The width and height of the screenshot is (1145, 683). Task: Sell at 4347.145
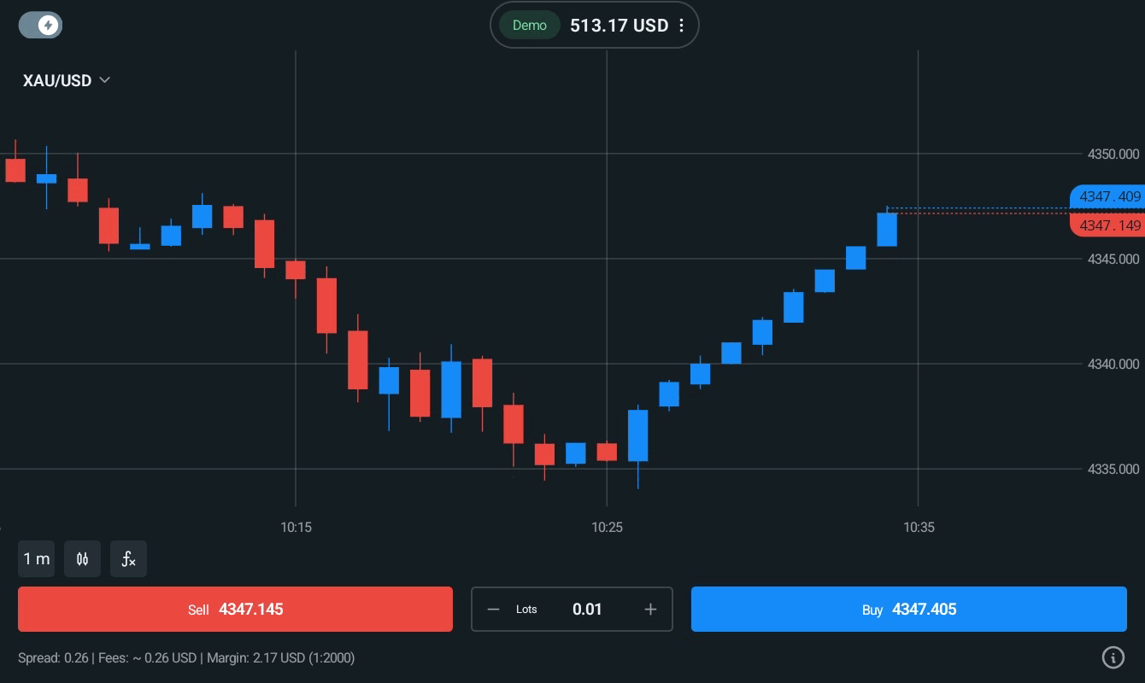point(235,609)
